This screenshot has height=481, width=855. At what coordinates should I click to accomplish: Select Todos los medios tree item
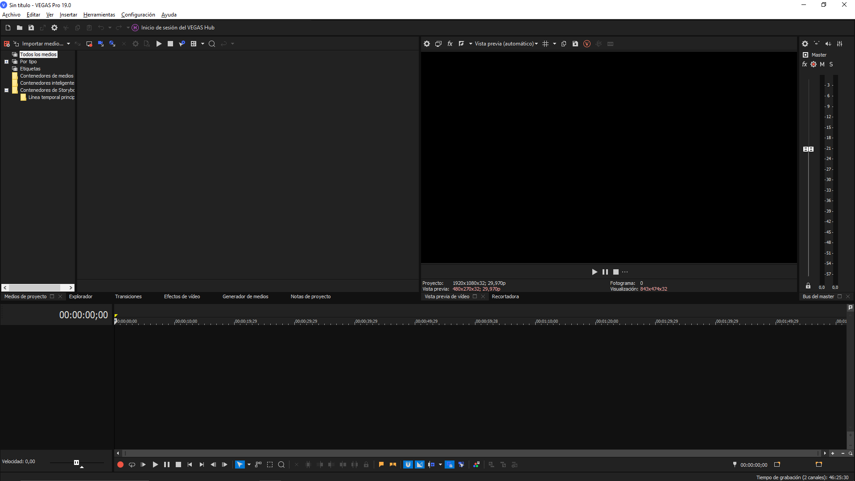click(38, 54)
